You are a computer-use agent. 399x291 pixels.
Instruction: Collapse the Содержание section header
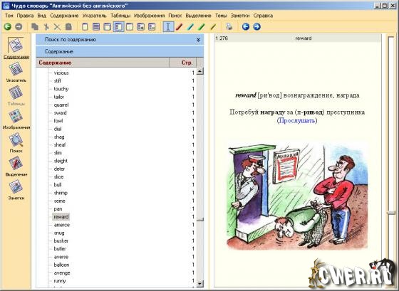coord(120,52)
